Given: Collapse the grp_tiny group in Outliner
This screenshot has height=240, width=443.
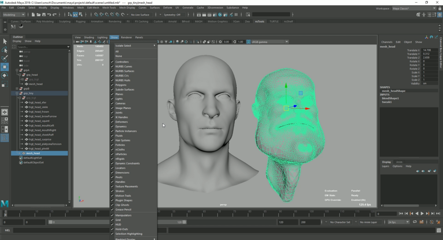Looking at the screenshot, I should coord(17,93).
